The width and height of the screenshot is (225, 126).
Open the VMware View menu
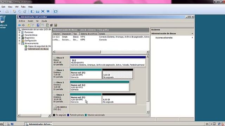point(10,7)
